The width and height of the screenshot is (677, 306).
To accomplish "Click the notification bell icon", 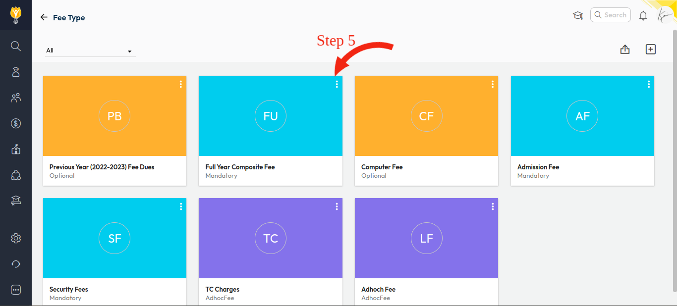I will pyautogui.click(x=643, y=15).
